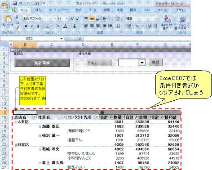Click the red font color icon
212x170 pixels.
pyautogui.click(x=65, y=26)
